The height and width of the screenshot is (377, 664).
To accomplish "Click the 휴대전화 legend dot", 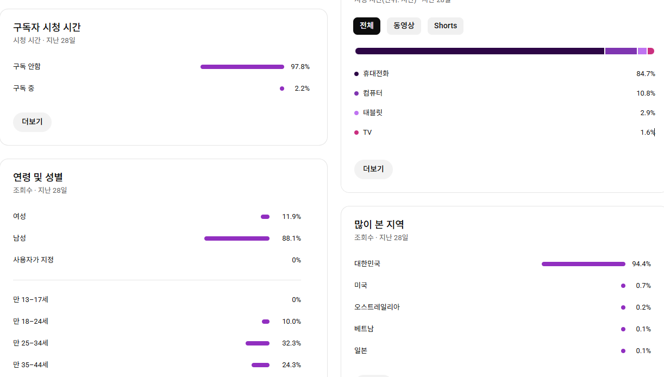I will [356, 74].
